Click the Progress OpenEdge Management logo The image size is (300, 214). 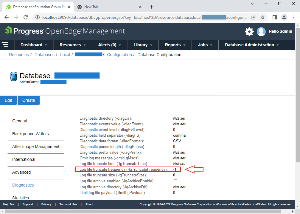65,31
